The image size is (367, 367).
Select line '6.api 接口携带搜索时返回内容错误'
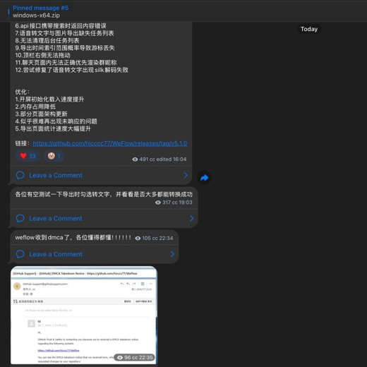tap(61, 26)
